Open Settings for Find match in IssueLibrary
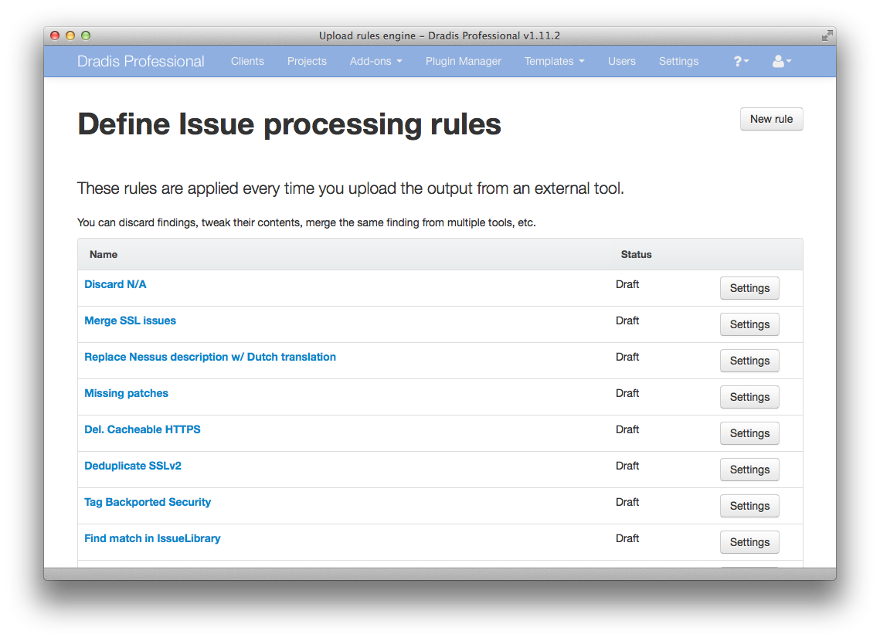880x641 pixels. click(749, 542)
